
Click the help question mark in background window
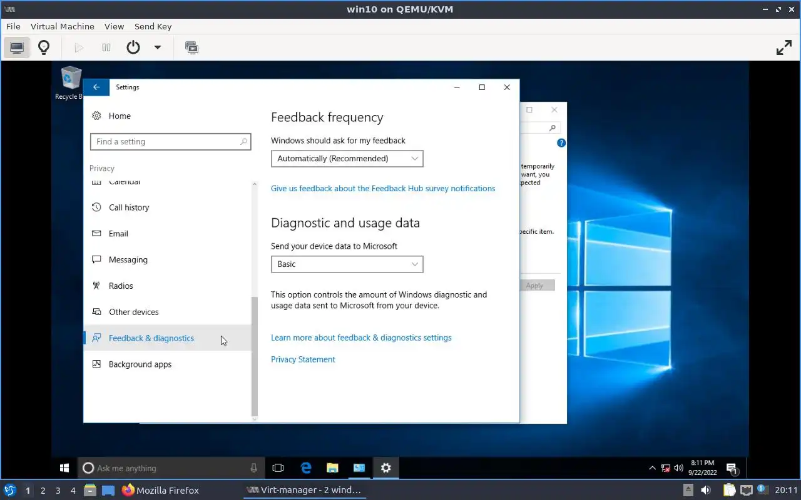click(x=561, y=142)
